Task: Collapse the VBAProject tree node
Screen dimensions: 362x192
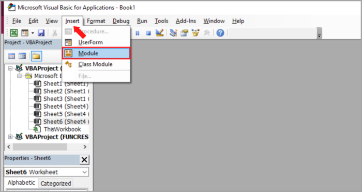Action: tap(10, 68)
